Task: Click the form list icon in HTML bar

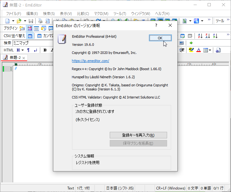Action: click(x=205, y=50)
